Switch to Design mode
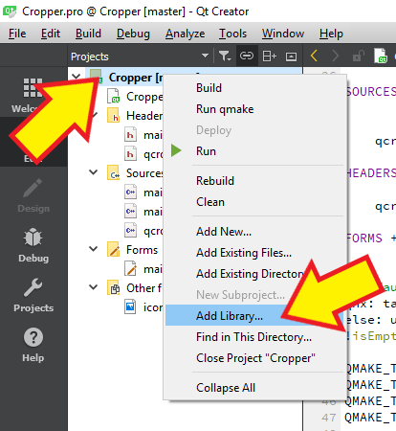Image resolution: width=396 pixels, height=431 pixels. click(x=33, y=195)
